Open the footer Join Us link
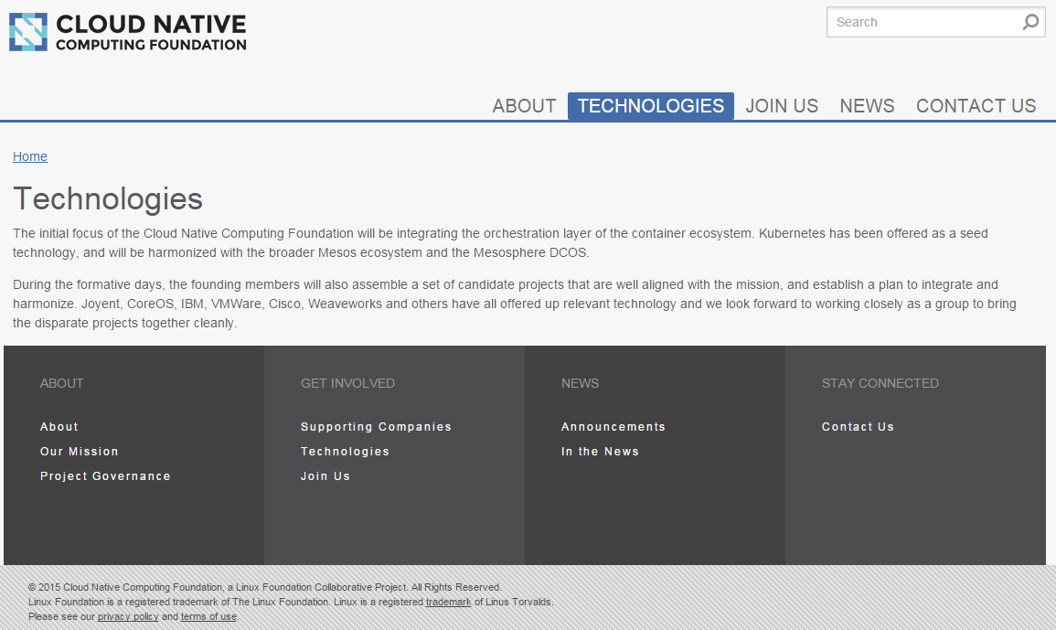Viewport: 1056px width, 630px height. pyautogui.click(x=325, y=476)
